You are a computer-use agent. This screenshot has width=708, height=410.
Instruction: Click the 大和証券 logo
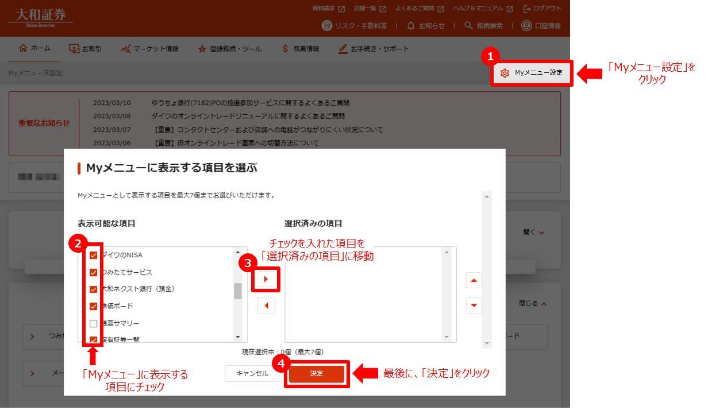(x=41, y=19)
